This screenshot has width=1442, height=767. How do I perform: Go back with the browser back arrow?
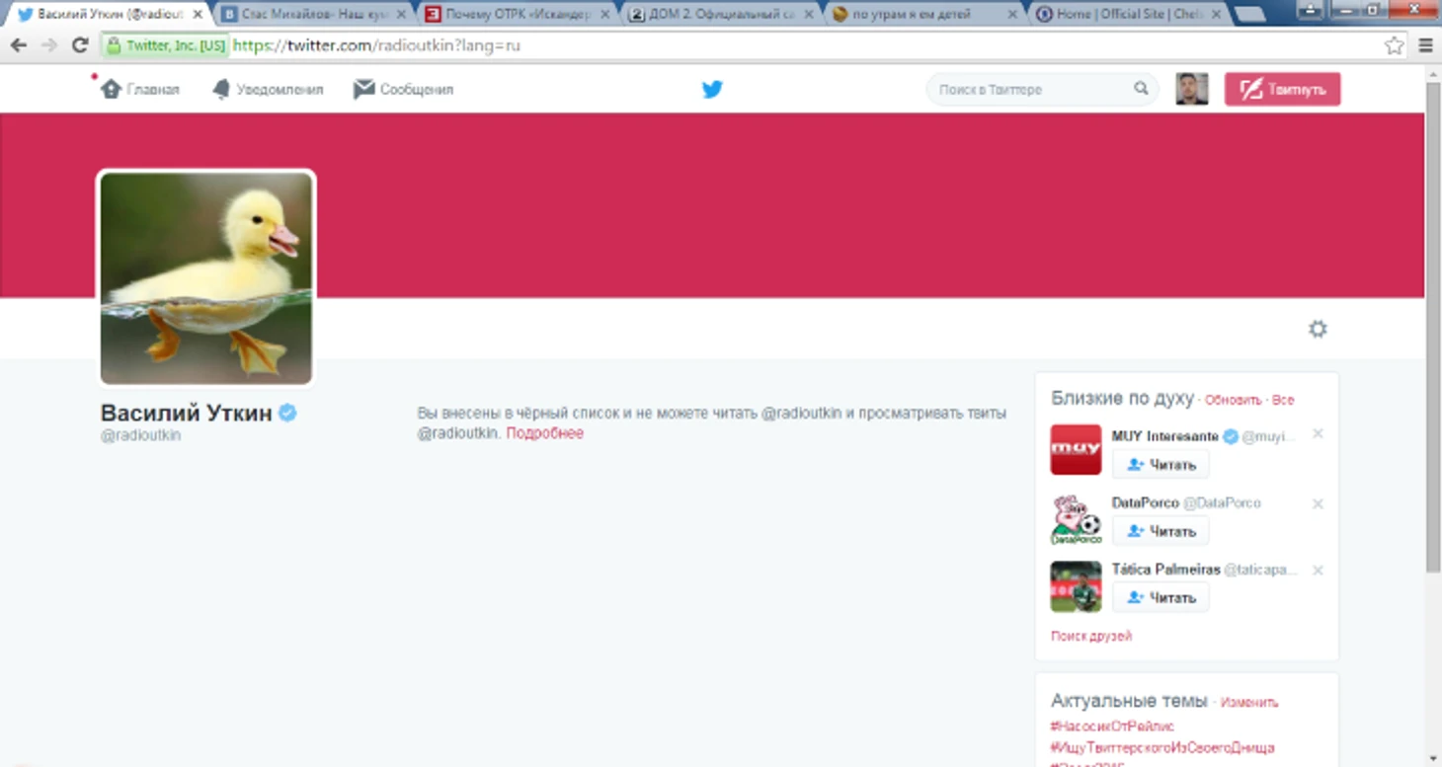pos(19,45)
